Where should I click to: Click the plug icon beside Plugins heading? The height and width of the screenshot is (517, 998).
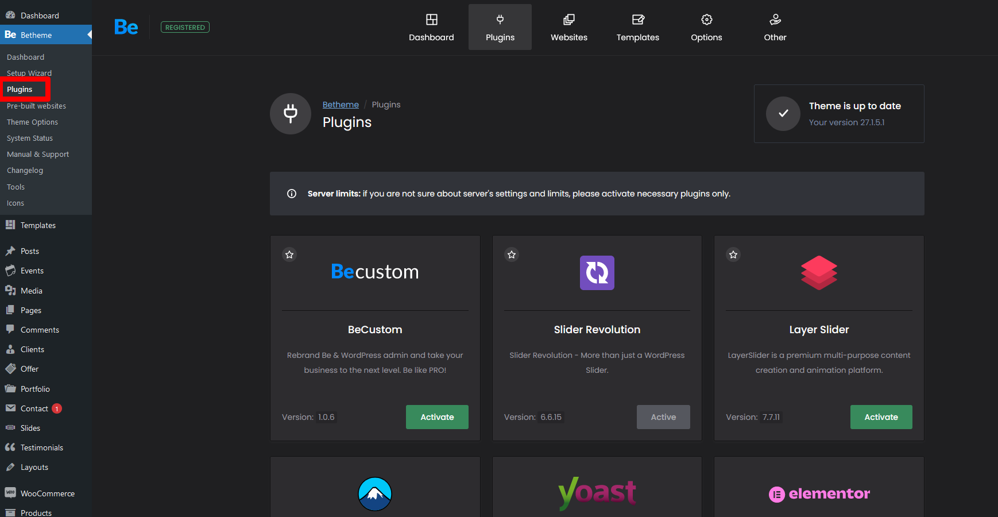pos(291,114)
